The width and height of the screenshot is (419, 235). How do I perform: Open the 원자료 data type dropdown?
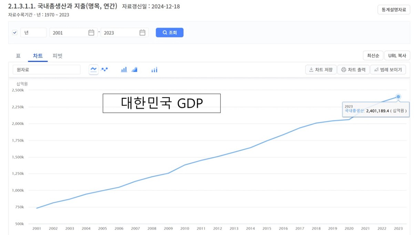point(47,70)
